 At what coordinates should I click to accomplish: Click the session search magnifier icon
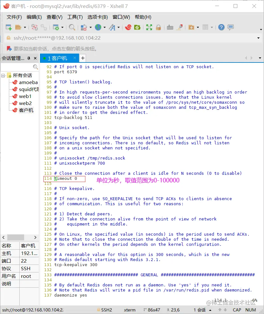(x=36, y=67)
